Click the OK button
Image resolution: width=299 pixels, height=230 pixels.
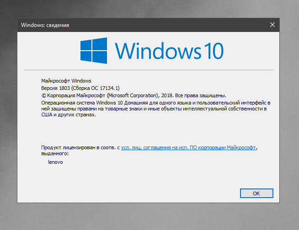pos(256,193)
